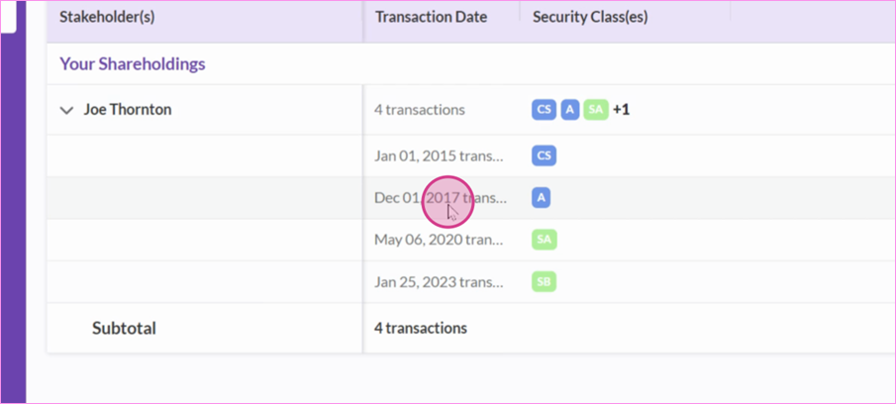The width and height of the screenshot is (896, 404).
Task: Open the Jan 25, 2023 transaction
Action: click(439, 282)
